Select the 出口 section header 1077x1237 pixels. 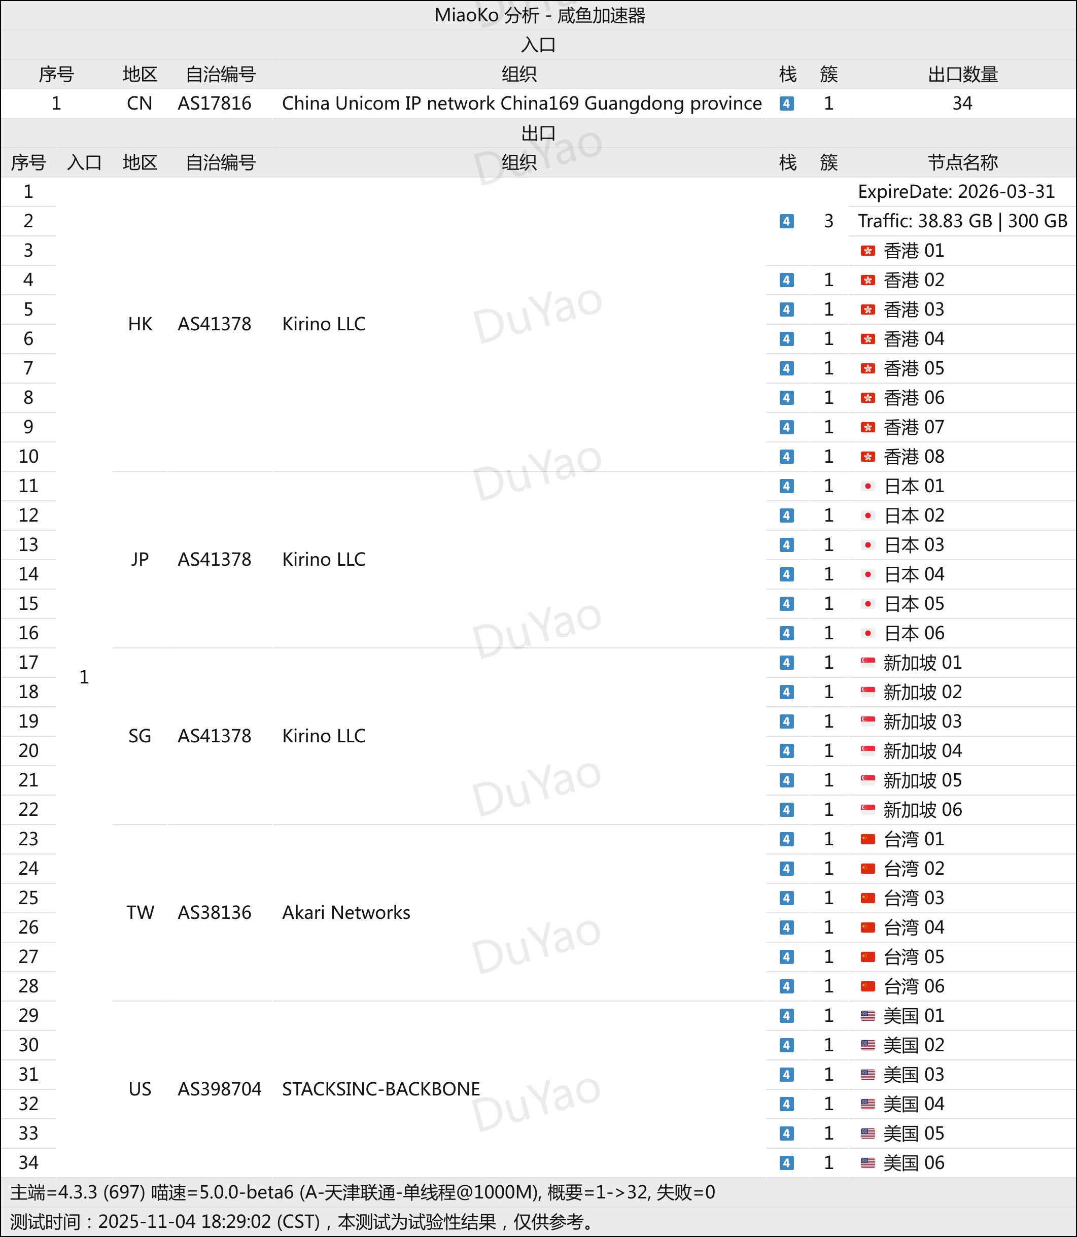coord(538,133)
